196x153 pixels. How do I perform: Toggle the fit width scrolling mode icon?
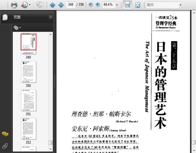127,5
